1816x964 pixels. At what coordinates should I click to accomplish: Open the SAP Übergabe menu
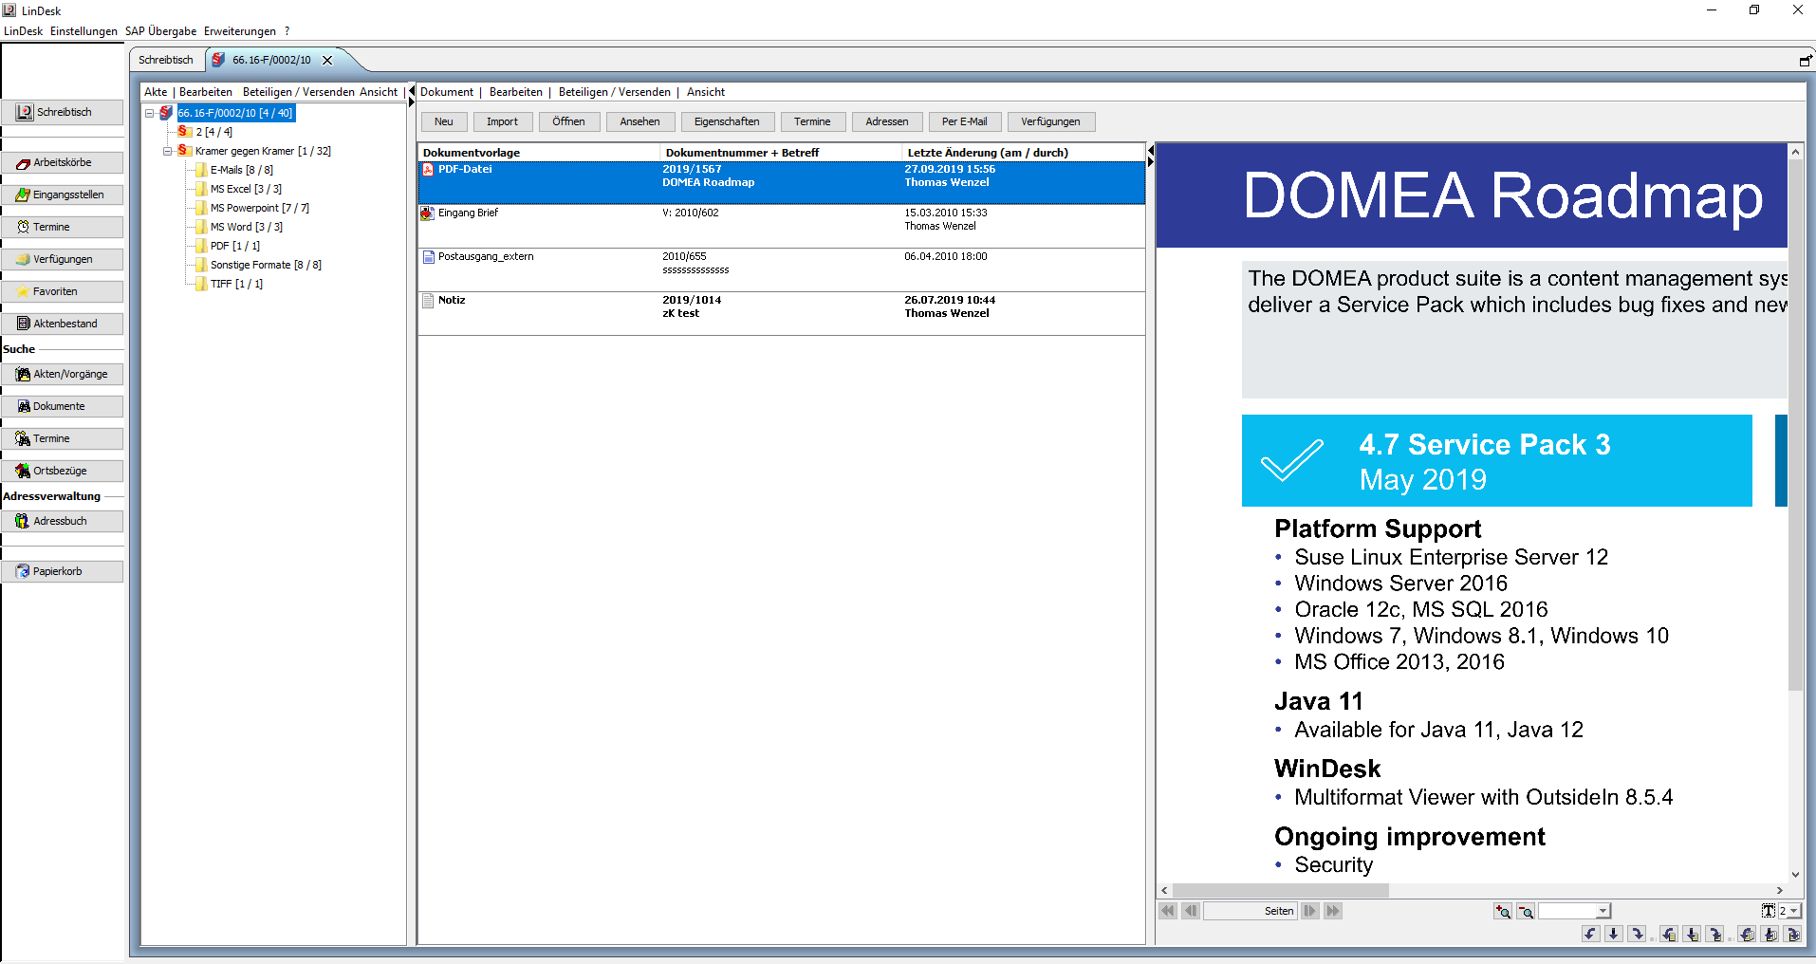click(160, 31)
